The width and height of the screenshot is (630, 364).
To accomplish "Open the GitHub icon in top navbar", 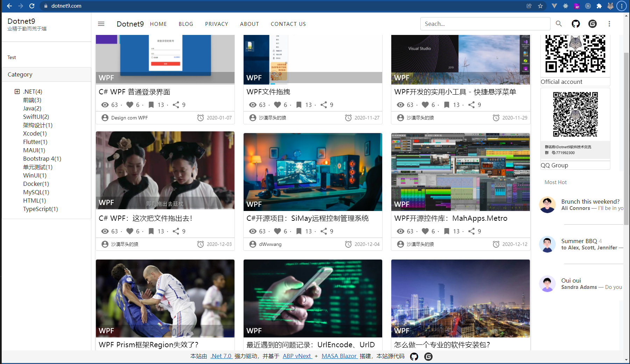I will click(x=576, y=24).
